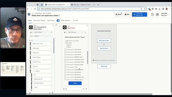Click the share icon in the address bar
This screenshot has width=172, height=97.
(x=141, y=9)
